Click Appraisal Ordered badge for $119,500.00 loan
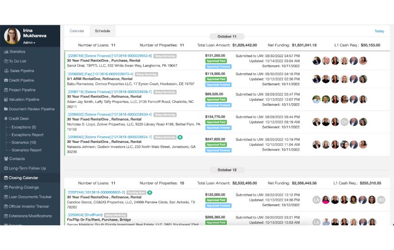The image size is (394, 250). click(218, 85)
